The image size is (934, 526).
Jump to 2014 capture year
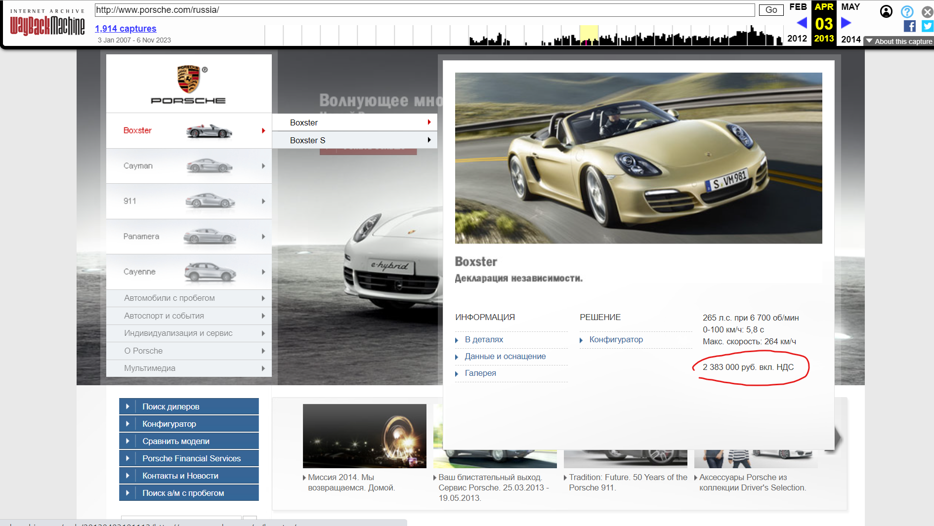[x=851, y=39]
